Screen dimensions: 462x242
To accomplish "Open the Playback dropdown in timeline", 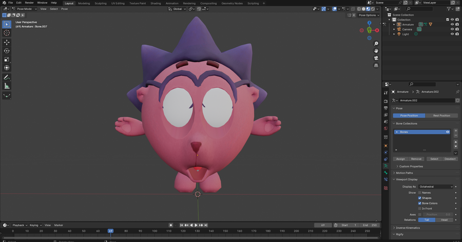I will tap(20, 225).
